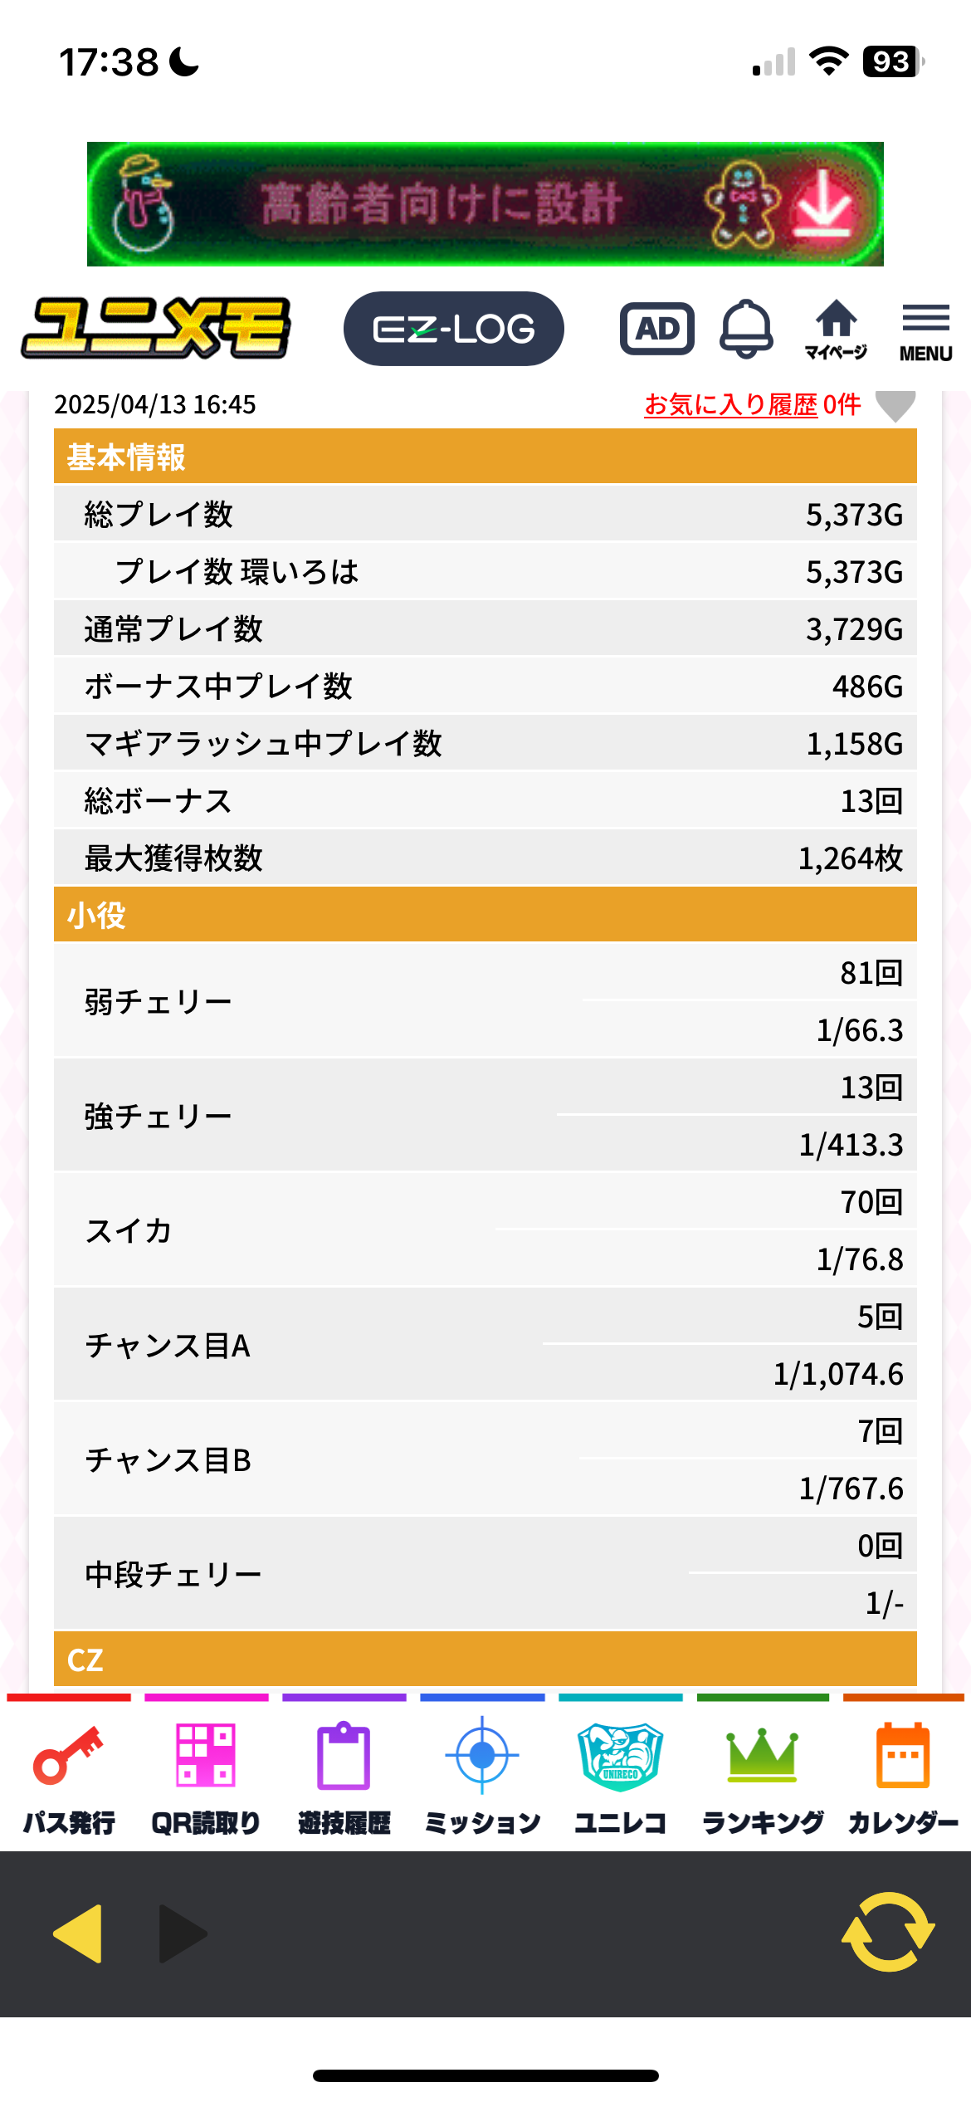Expand the gray dropdown arrow beside 0件
The width and height of the screenshot is (971, 2102).
tap(895, 406)
